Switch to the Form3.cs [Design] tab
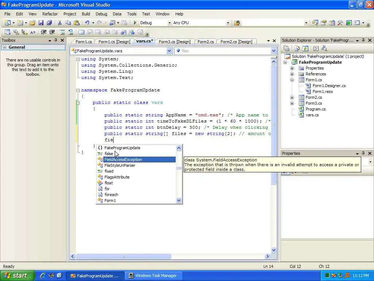374x281 pixels. [x=175, y=42]
